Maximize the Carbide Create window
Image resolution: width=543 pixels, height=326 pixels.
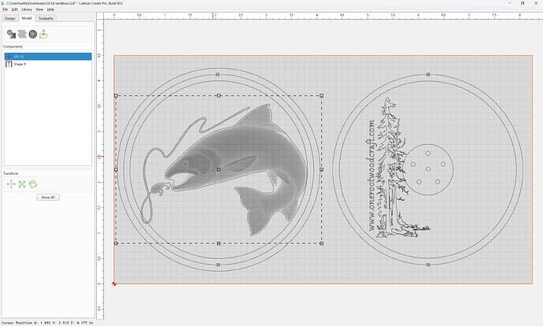click(523, 3)
